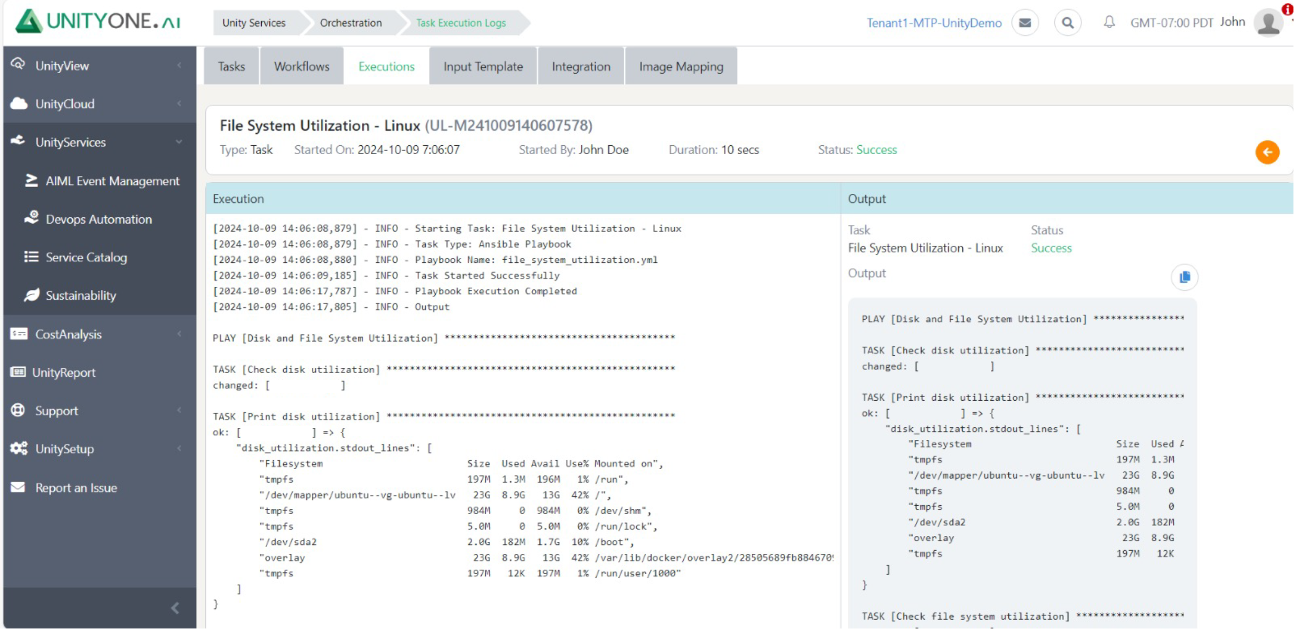Open the Integration tab

[x=580, y=66]
